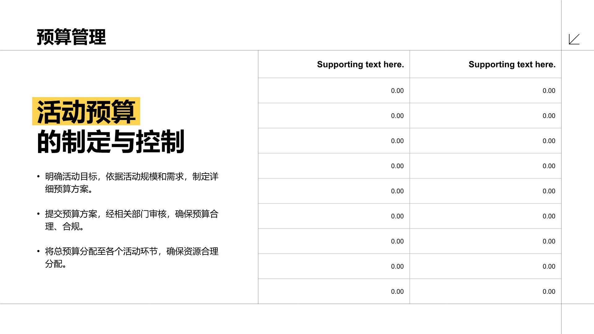Click the right Supporting text here header
This screenshot has height=334, width=594.
(512, 65)
